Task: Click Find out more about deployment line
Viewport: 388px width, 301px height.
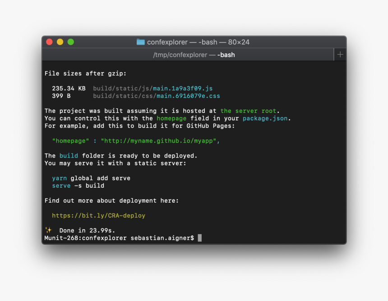Action: pyautogui.click(x=111, y=200)
